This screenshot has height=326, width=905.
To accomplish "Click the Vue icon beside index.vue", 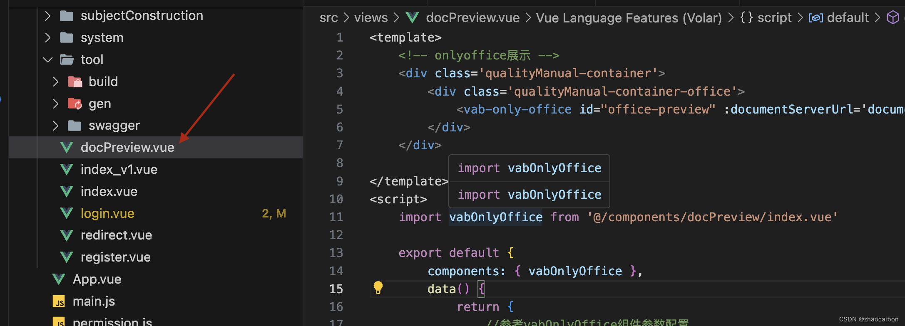I will coord(67,192).
